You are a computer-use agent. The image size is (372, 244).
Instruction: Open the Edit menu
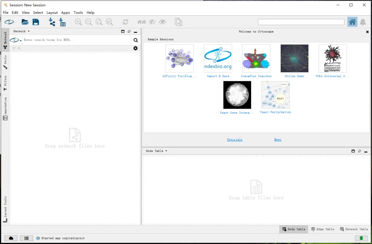point(15,13)
